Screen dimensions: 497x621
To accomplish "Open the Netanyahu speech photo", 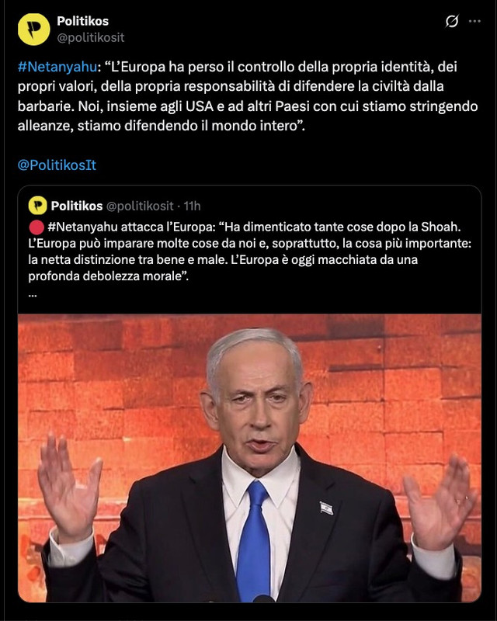I will click(x=250, y=458).
